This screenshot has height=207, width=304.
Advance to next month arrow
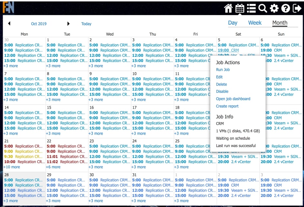[68, 24]
